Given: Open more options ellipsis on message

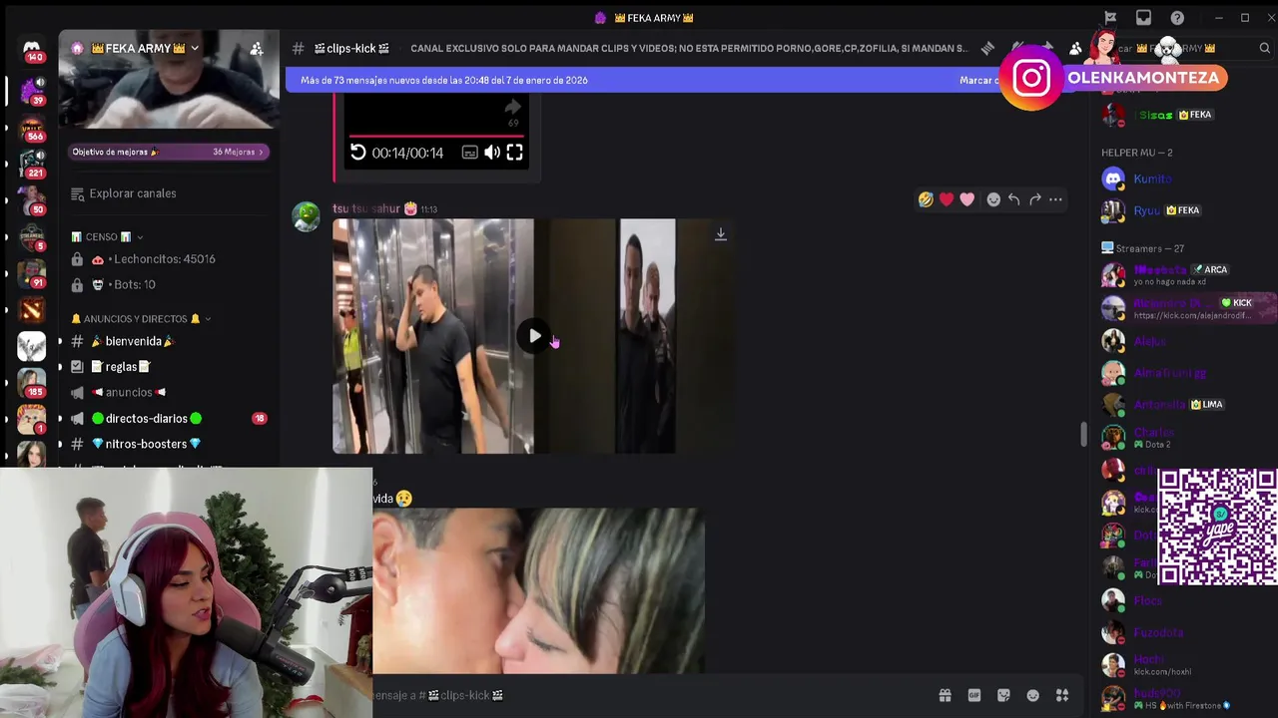Looking at the screenshot, I should point(1055,199).
